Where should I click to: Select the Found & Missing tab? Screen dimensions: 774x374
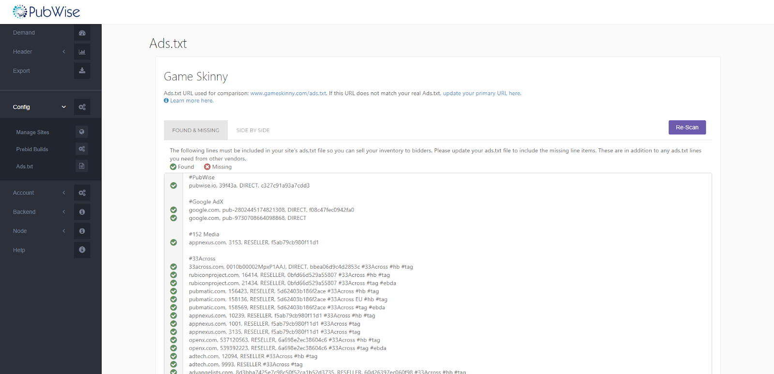[196, 130]
